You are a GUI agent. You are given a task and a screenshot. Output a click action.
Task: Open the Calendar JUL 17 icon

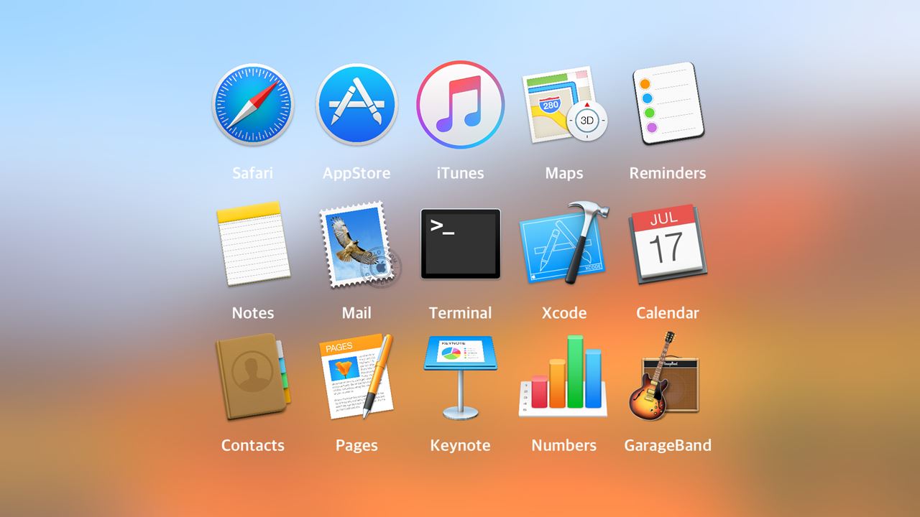pyautogui.click(x=668, y=244)
